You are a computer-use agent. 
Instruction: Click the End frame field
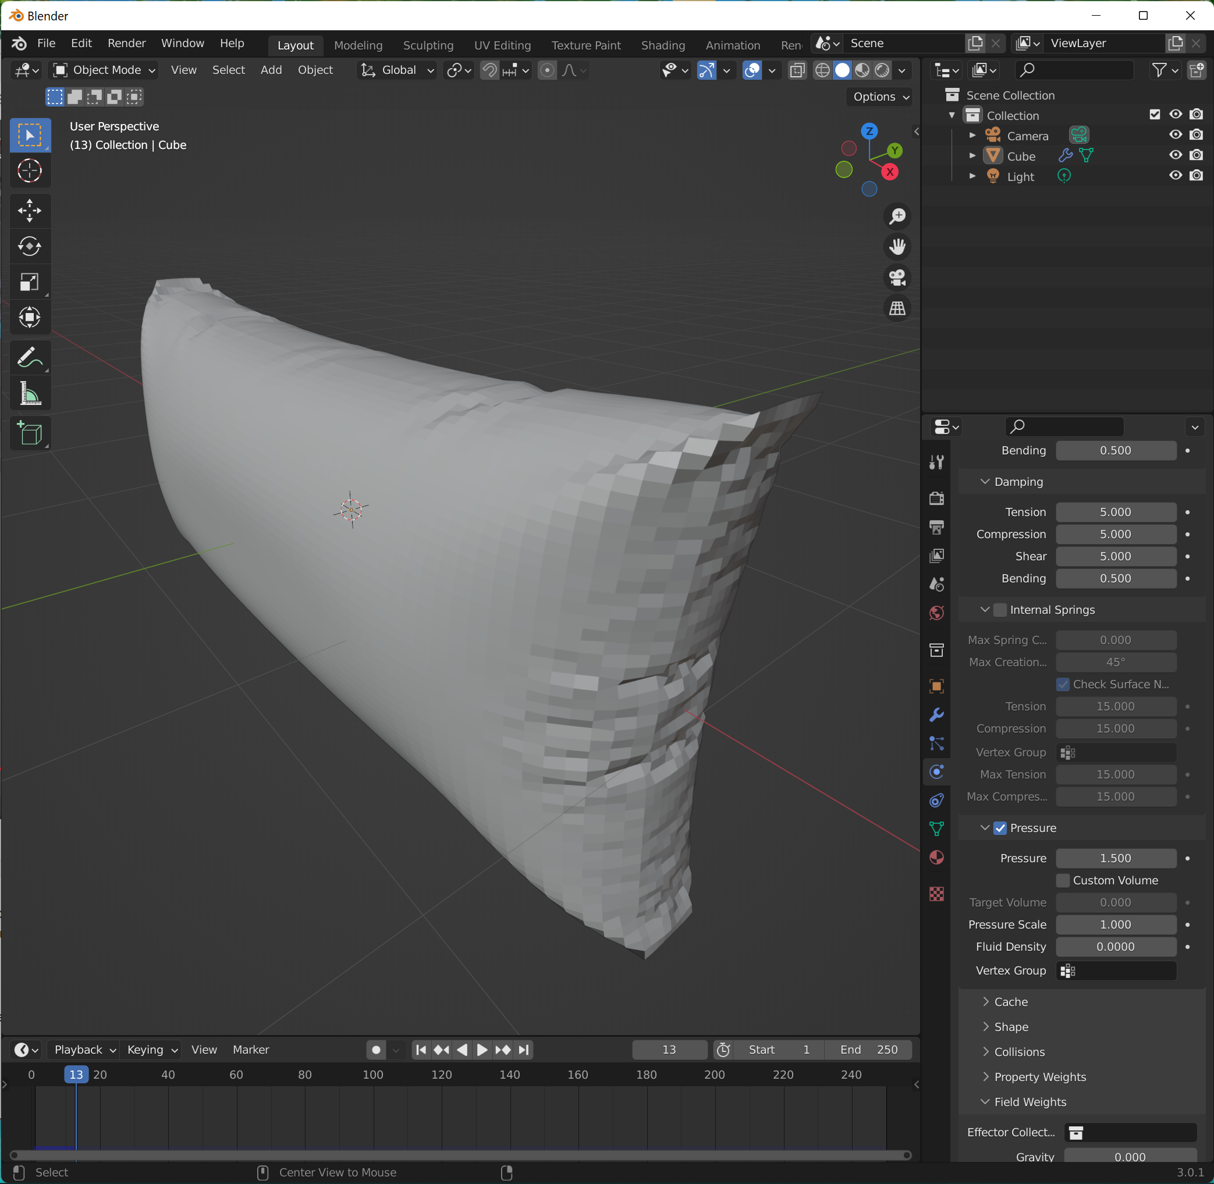868,1050
